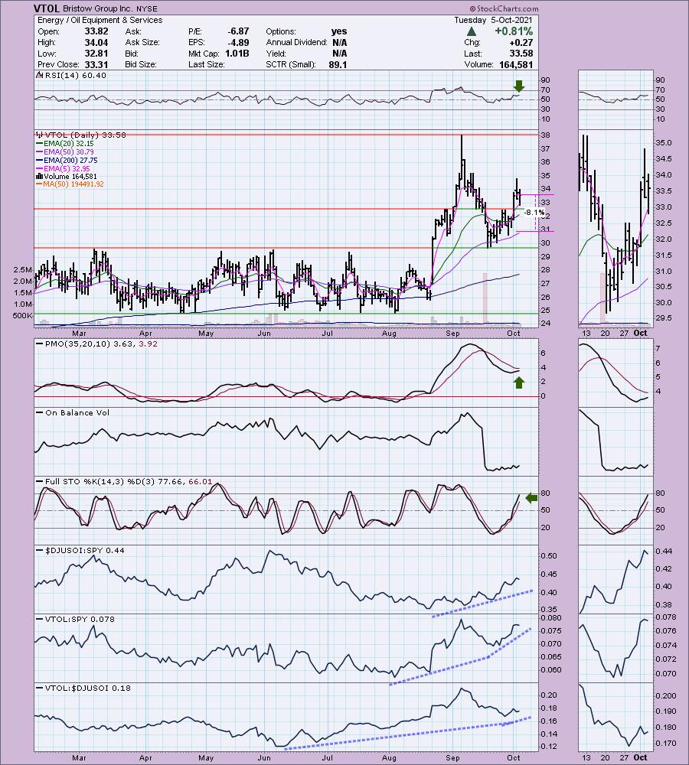Screen dimensions: 689x765
Task: Click the +0.81% percent change
Action: (514, 31)
